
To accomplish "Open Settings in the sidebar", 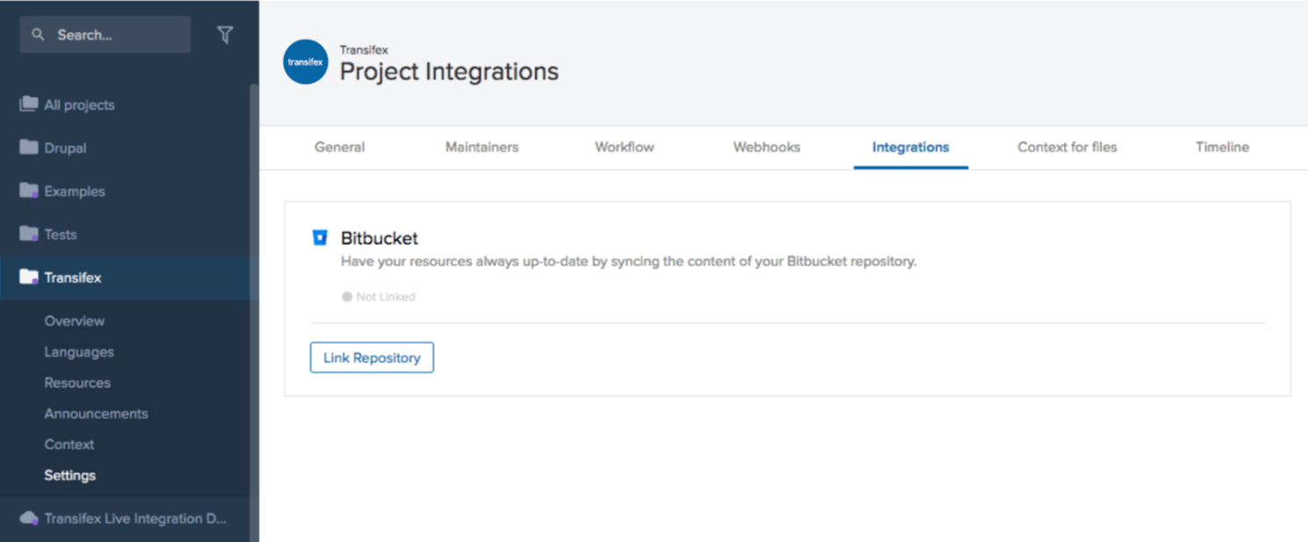I will pyautogui.click(x=70, y=475).
